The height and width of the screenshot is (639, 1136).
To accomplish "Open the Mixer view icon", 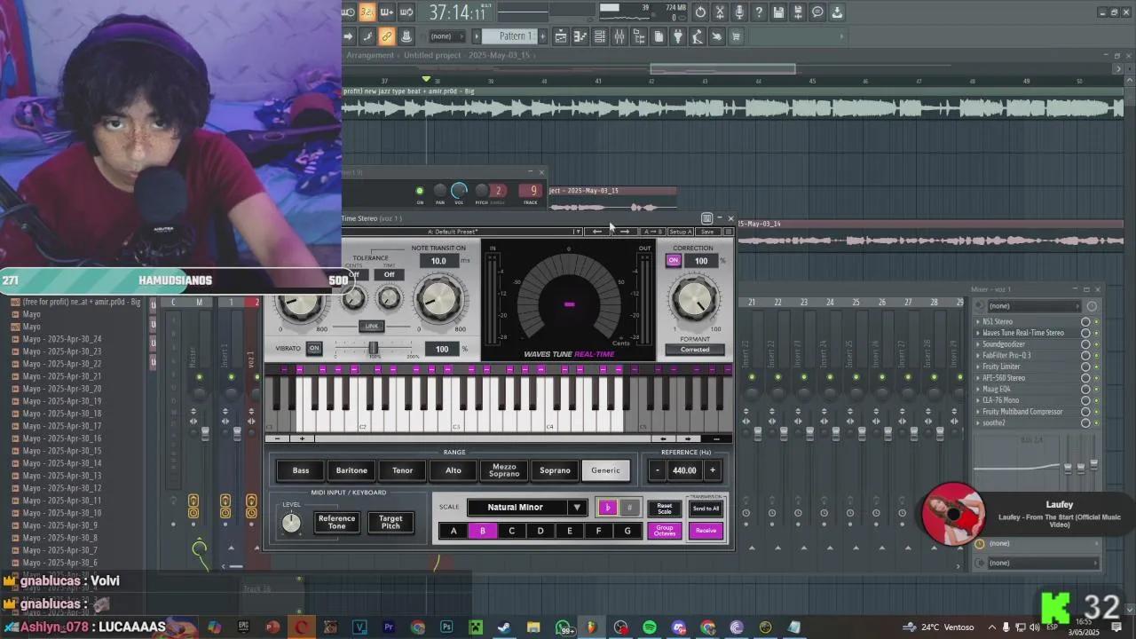I will [619, 36].
